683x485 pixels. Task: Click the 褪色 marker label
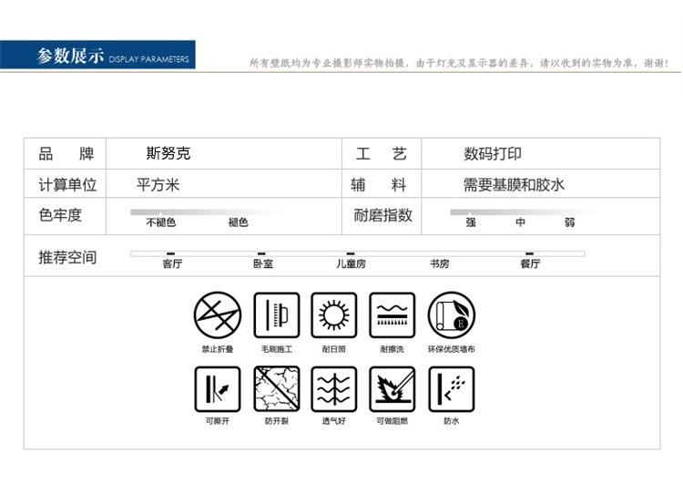[239, 222]
